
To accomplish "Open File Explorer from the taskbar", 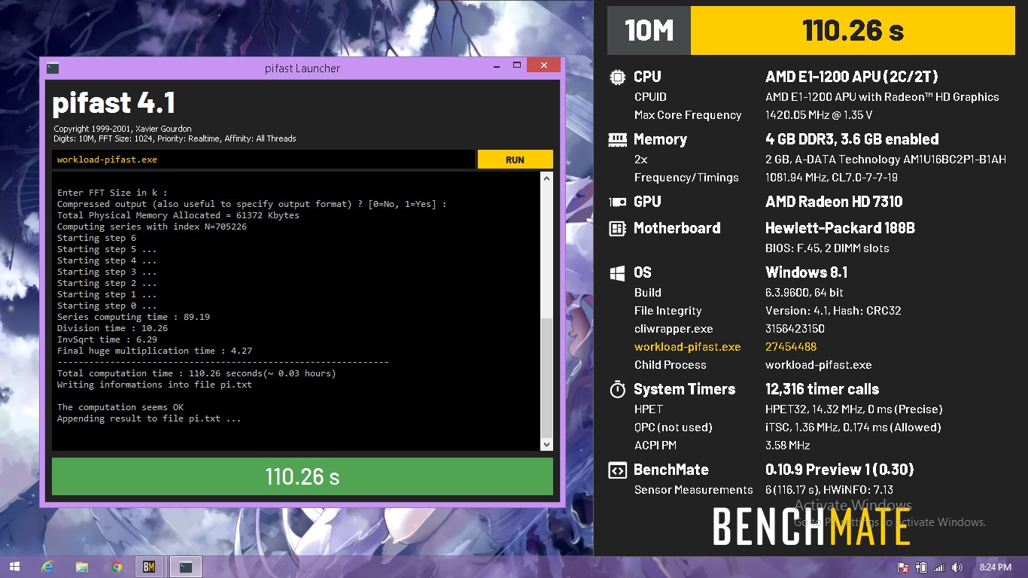I will [x=82, y=567].
